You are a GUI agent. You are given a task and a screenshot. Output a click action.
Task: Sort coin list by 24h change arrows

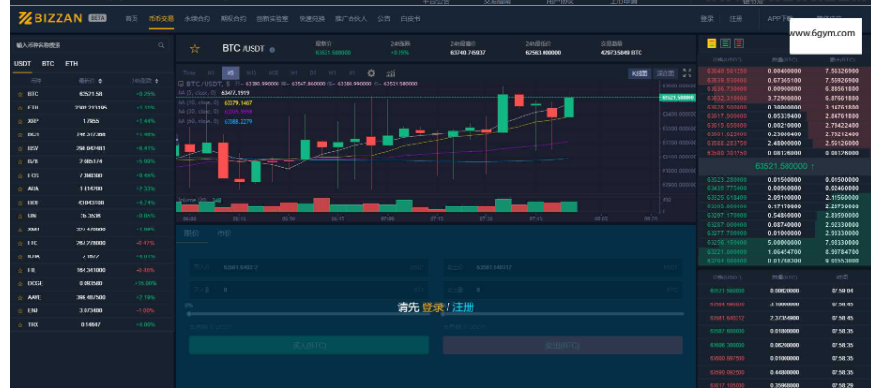pos(157,81)
